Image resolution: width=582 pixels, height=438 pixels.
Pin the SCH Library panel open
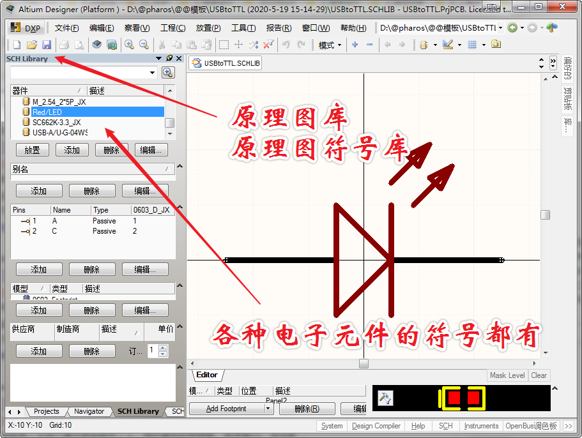coord(169,59)
